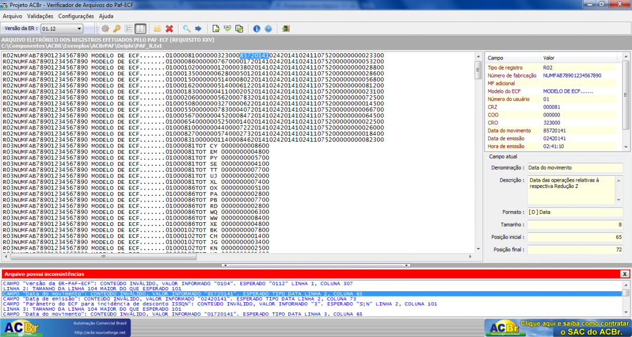Click the error list vertical scrollbar
The height and width of the screenshot is (337, 632).
(x=626, y=298)
